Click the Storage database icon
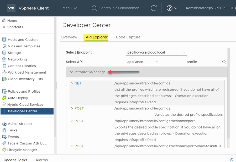The width and height of the screenshot is (236, 162). [x=4, y=53]
